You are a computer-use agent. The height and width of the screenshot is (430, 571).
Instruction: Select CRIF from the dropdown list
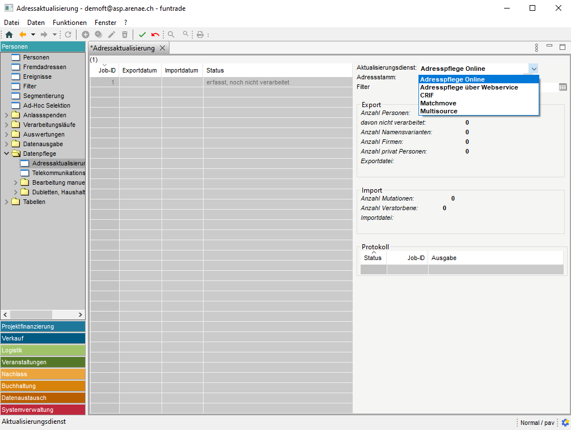[427, 95]
